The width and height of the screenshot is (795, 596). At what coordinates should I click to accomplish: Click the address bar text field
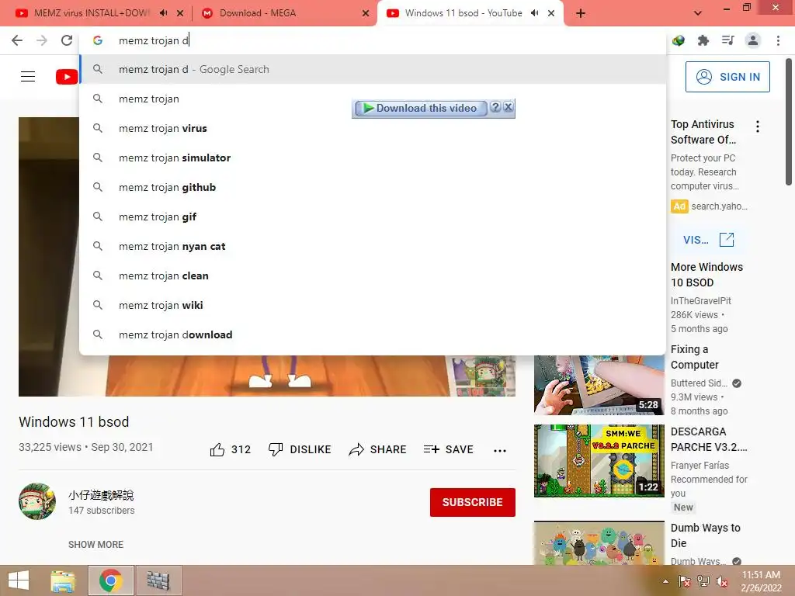tap(373, 40)
